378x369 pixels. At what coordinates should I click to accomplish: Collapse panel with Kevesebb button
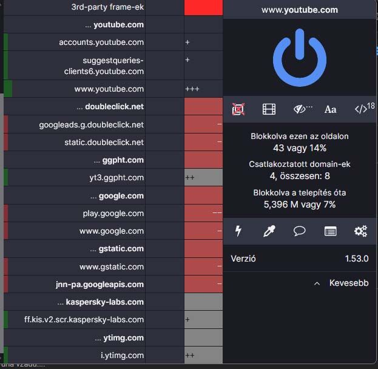click(x=342, y=283)
